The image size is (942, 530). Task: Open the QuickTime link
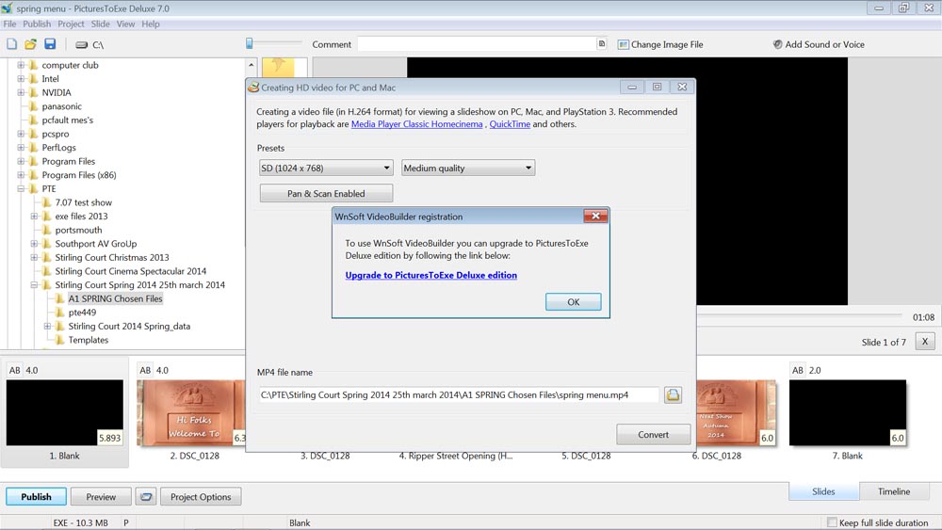tap(510, 124)
